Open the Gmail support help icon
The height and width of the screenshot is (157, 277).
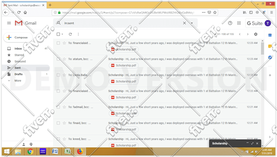(x=230, y=23)
